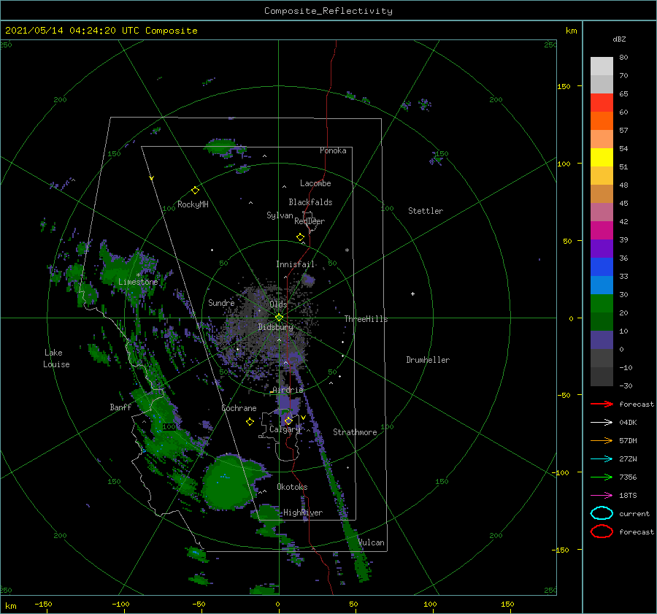Click the Sylvan label
This screenshot has height=614, width=657.
tap(280, 215)
